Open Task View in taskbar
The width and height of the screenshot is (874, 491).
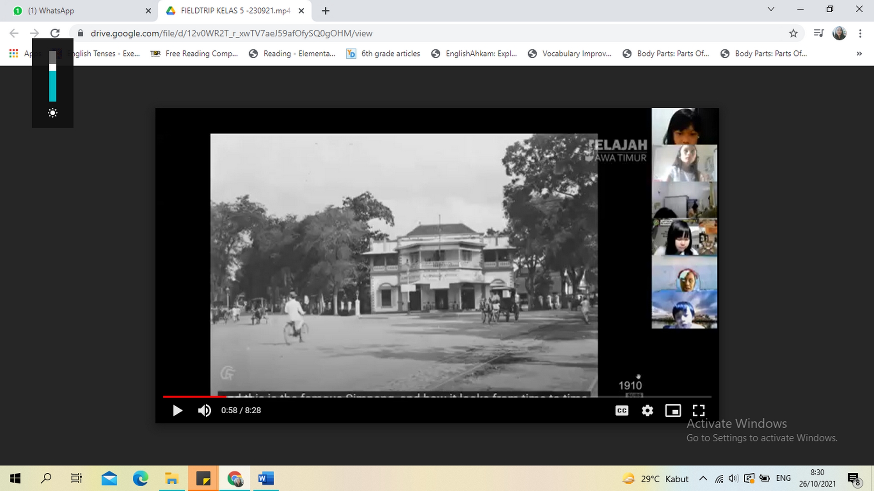click(x=76, y=478)
